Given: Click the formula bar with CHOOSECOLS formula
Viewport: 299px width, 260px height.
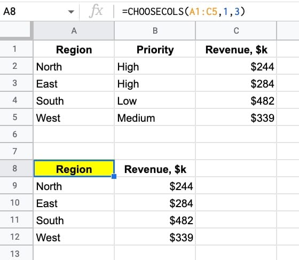Looking at the screenshot, I should (x=207, y=11).
